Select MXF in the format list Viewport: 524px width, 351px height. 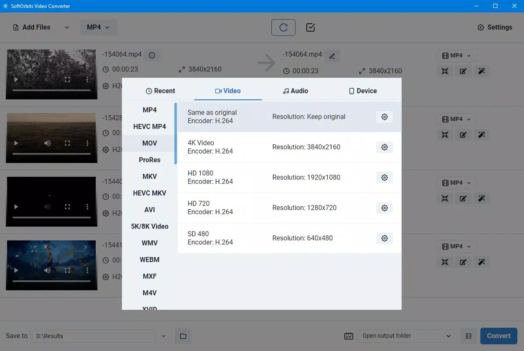tap(149, 276)
